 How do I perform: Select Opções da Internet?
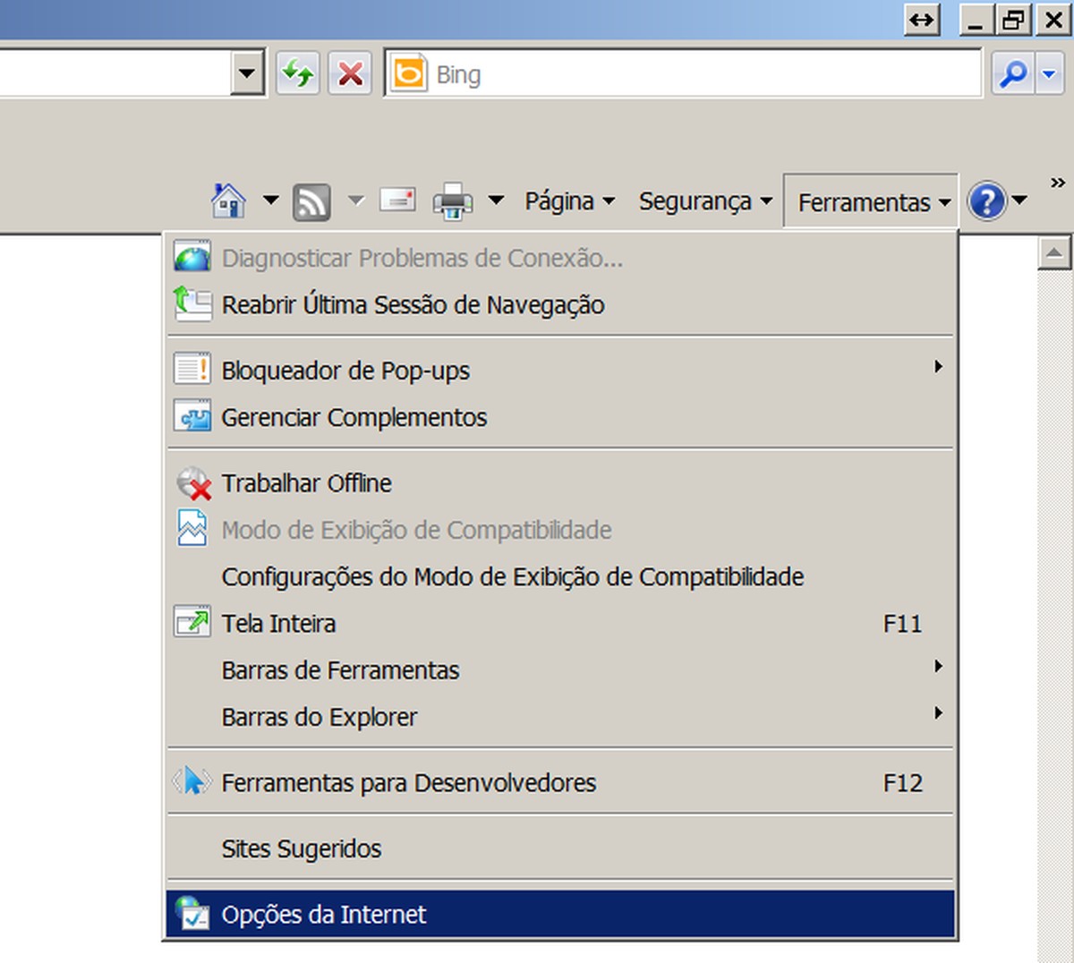[x=324, y=915]
